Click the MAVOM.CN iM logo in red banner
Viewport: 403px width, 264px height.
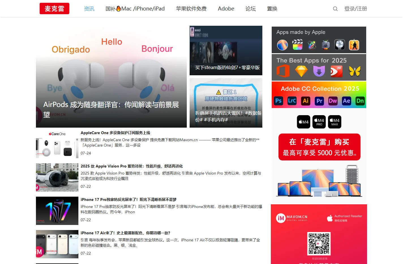coord(292,218)
